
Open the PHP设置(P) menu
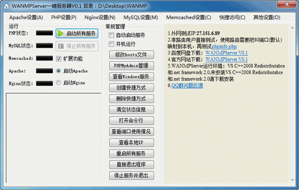click(64, 17)
